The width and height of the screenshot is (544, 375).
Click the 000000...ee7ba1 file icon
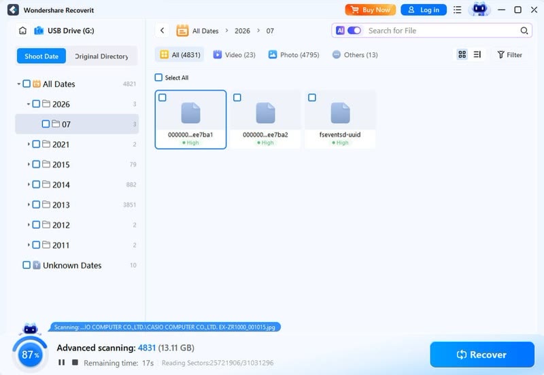click(x=190, y=113)
